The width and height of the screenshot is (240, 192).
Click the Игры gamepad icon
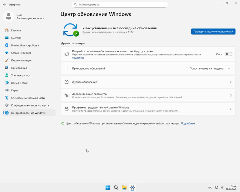pyautogui.click(x=7, y=90)
